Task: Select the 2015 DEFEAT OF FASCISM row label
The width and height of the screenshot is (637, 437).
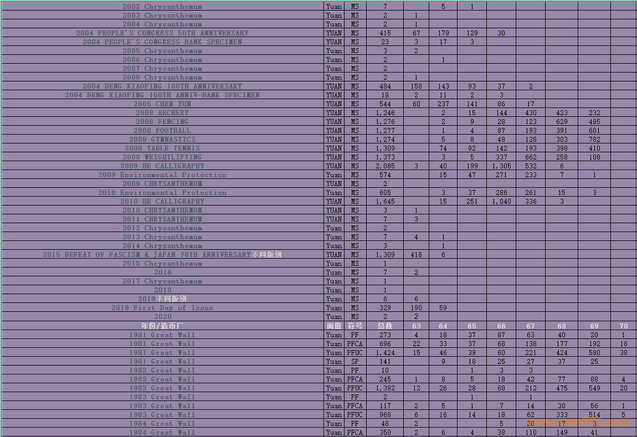Action: click(162, 255)
